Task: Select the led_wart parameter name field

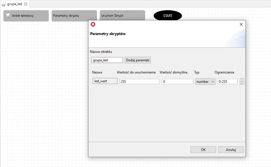Action: [x=104, y=81]
